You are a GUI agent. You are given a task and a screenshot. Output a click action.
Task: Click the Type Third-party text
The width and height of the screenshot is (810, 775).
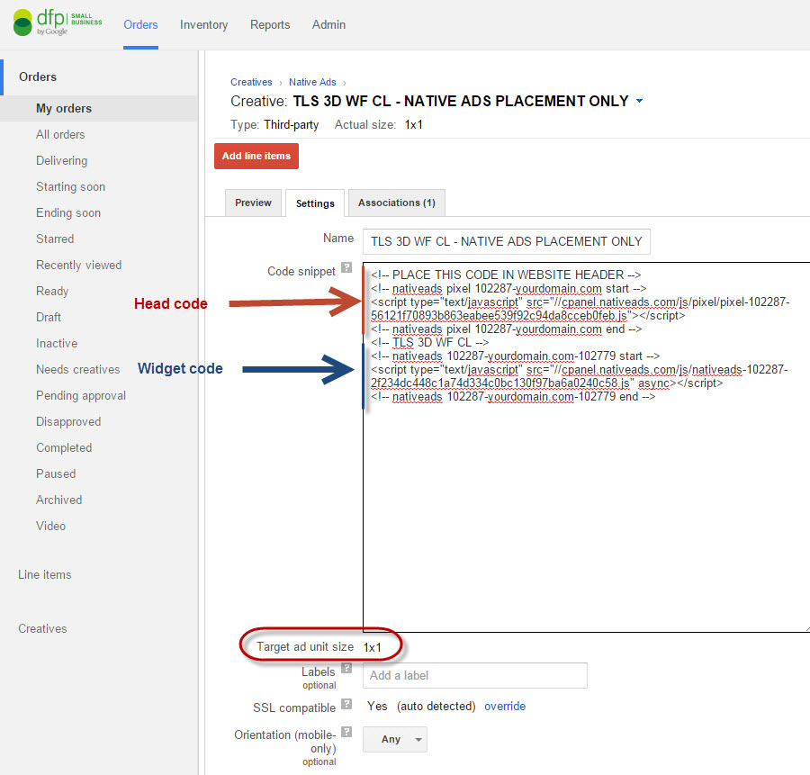tap(292, 124)
